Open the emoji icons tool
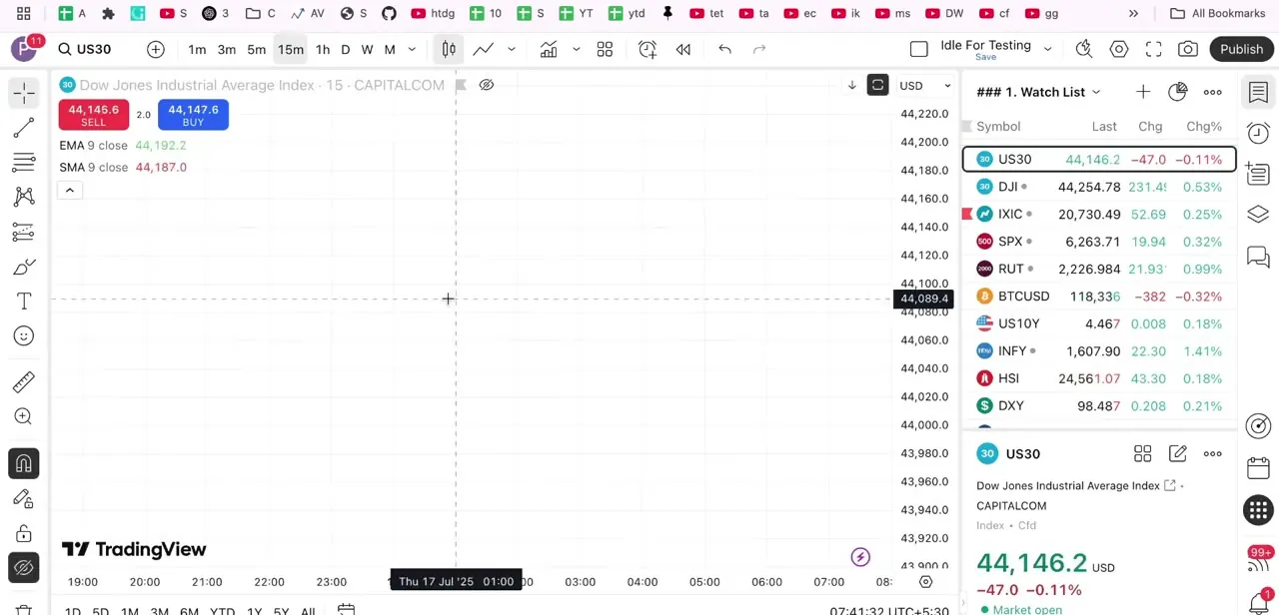 point(24,335)
